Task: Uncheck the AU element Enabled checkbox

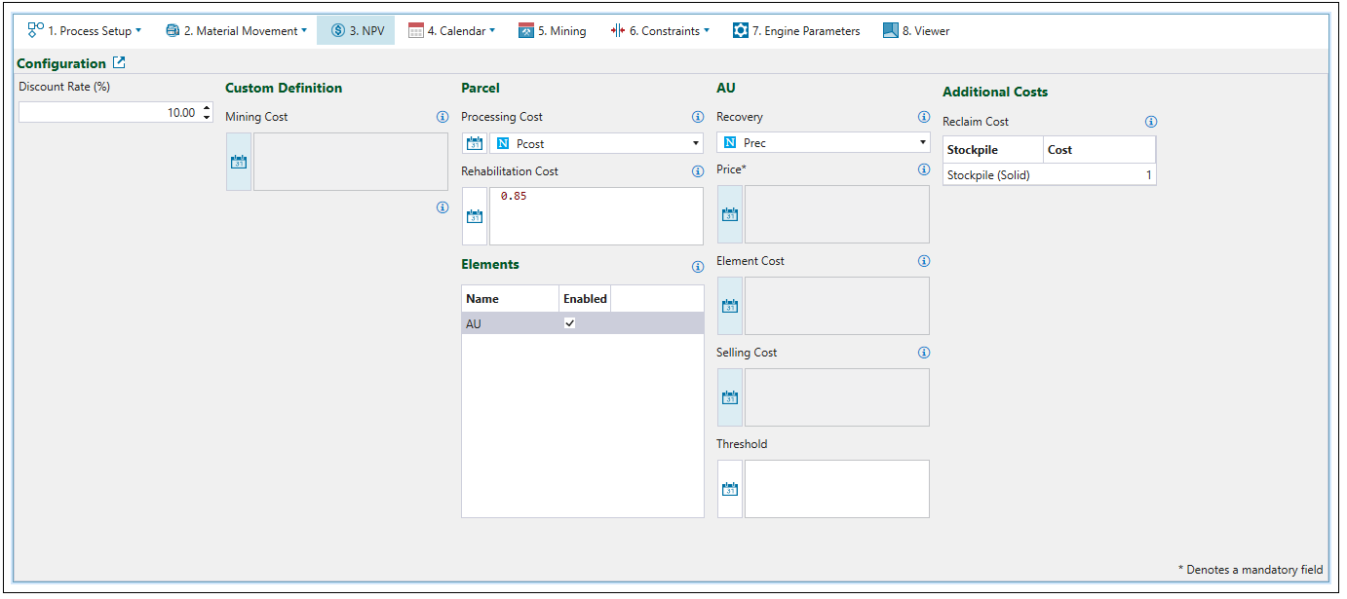Action: tap(570, 323)
